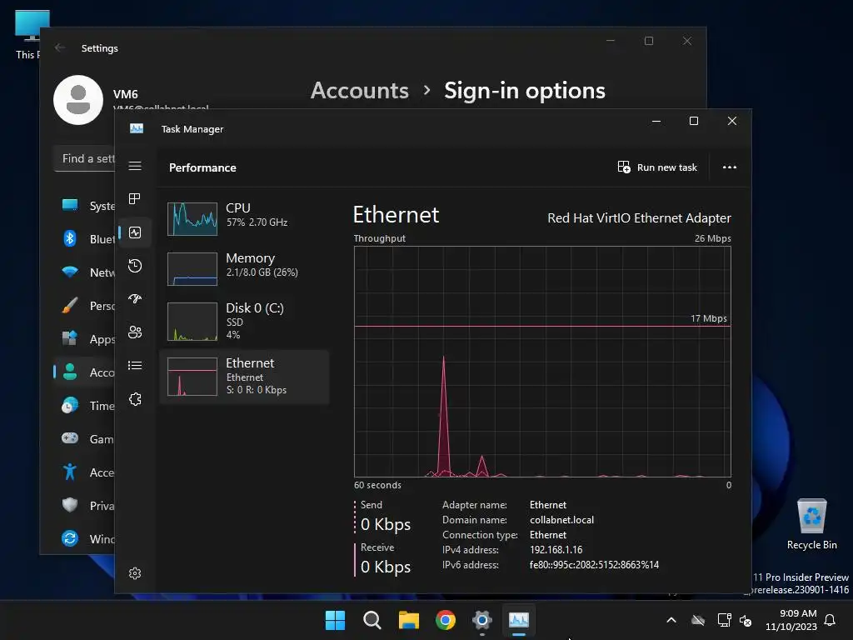Select Recycle Bin desktop icon
The image size is (853, 640).
811,524
